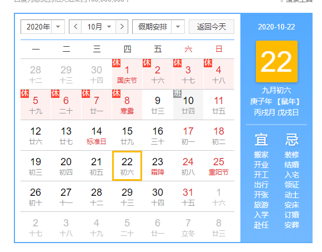Click the 返回今天 button
The height and width of the screenshot is (252, 322).
point(212,27)
